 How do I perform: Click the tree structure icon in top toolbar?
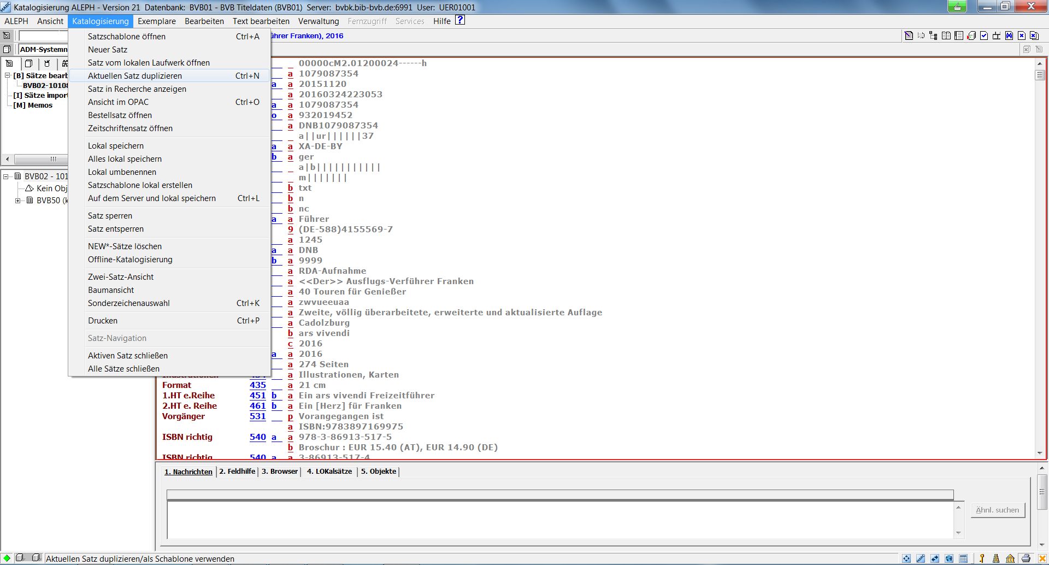pyautogui.click(x=933, y=36)
